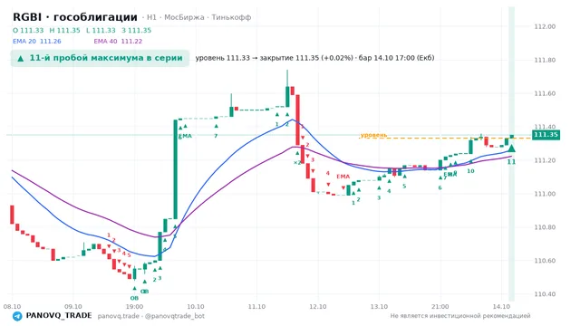Click the 09.10 date axis label

[73, 307]
